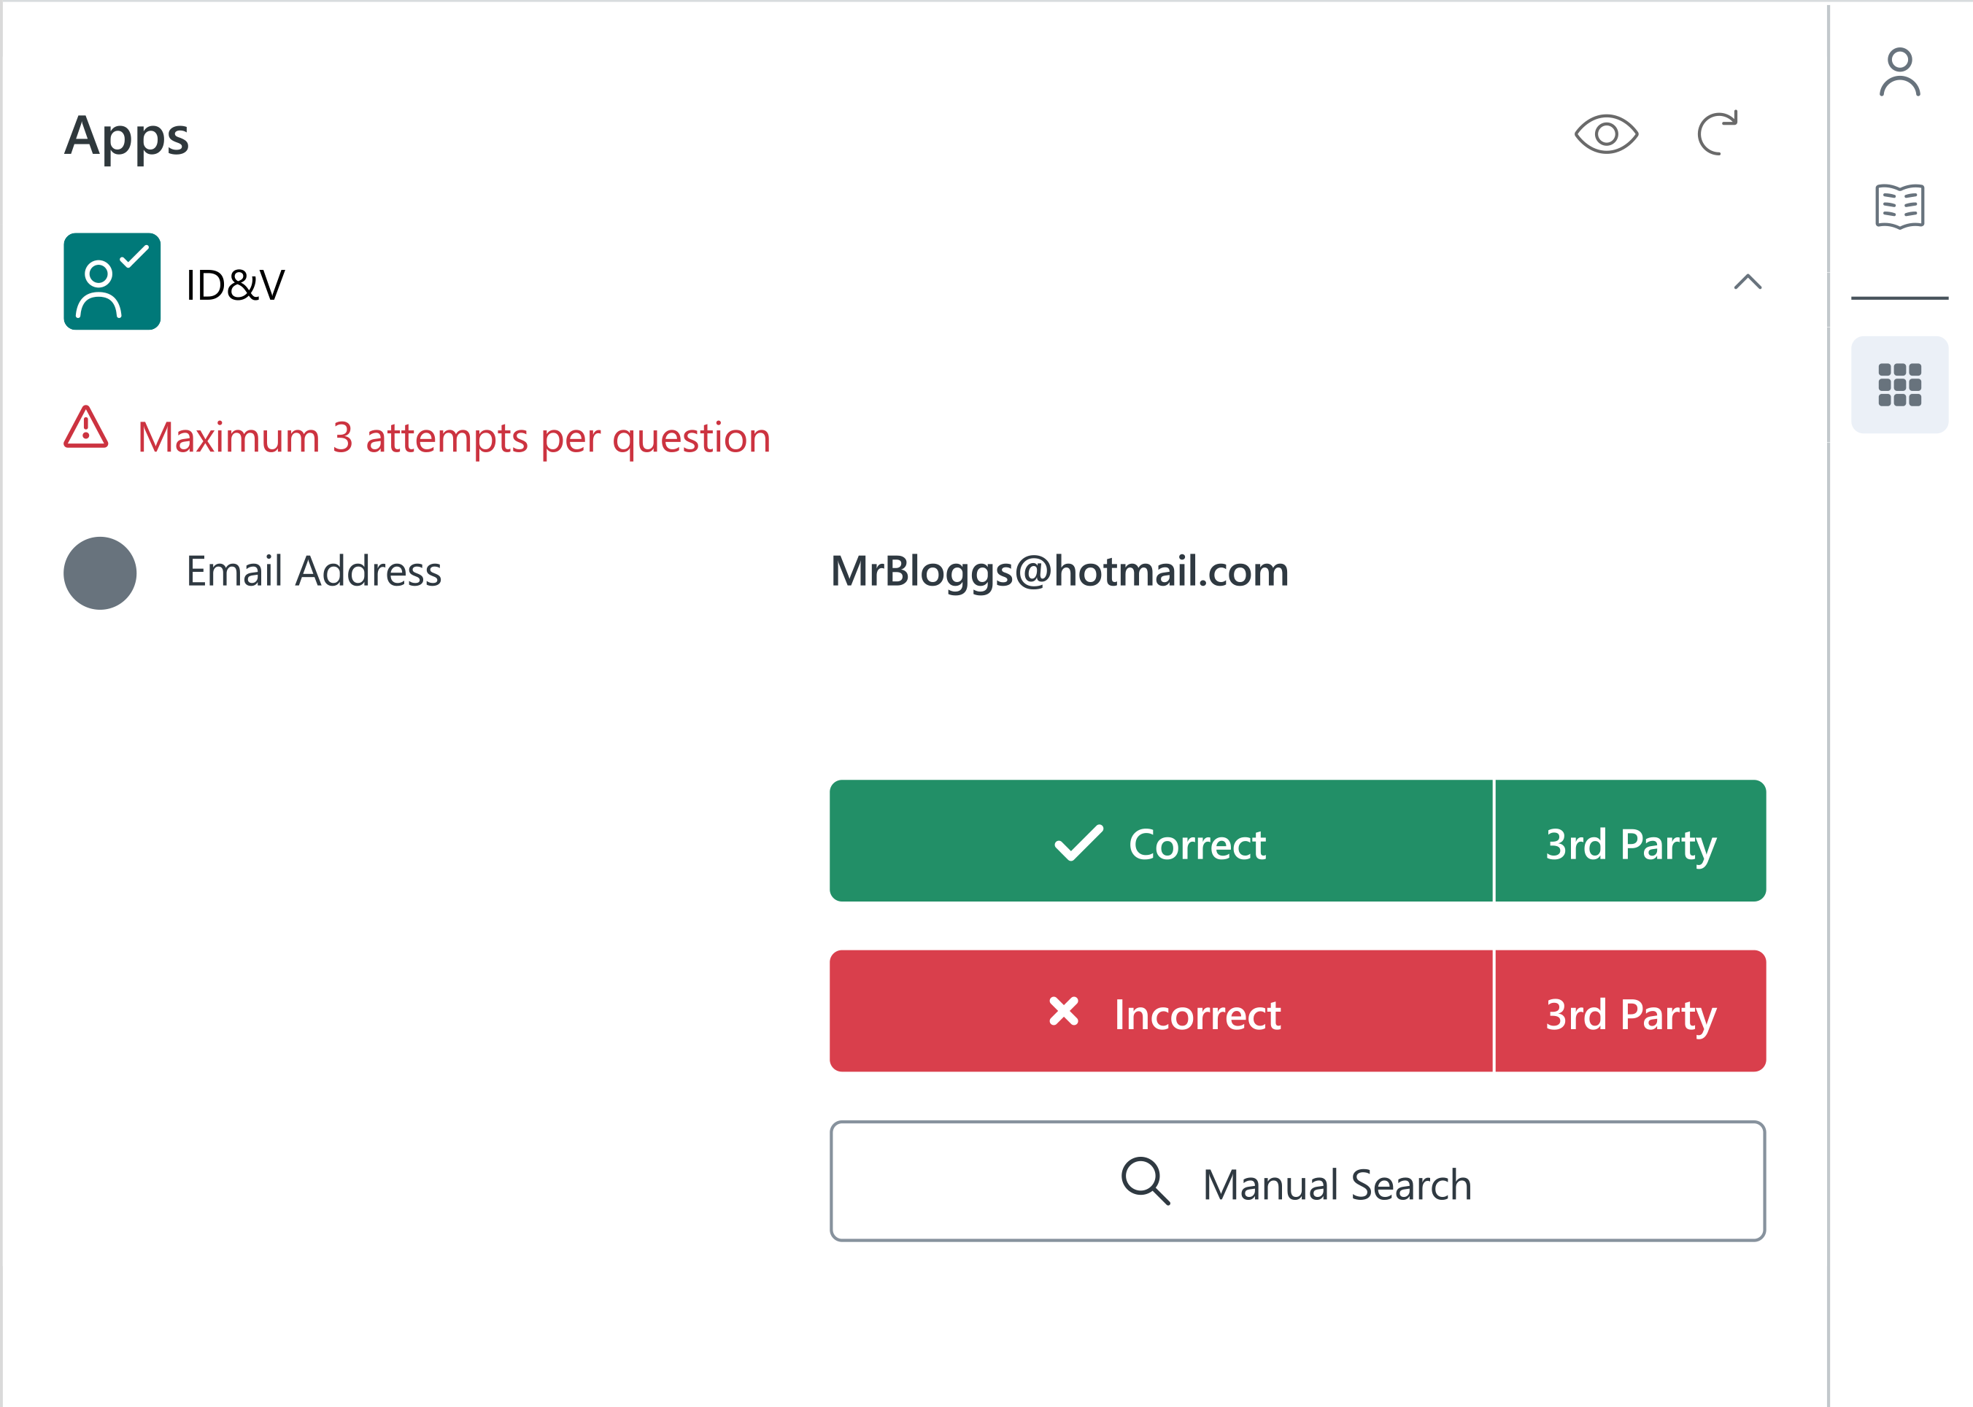Open the user profile icon in sidebar
Image resolution: width=1973 pixels, height=1407 pixels.
(x=1899, y=73)
